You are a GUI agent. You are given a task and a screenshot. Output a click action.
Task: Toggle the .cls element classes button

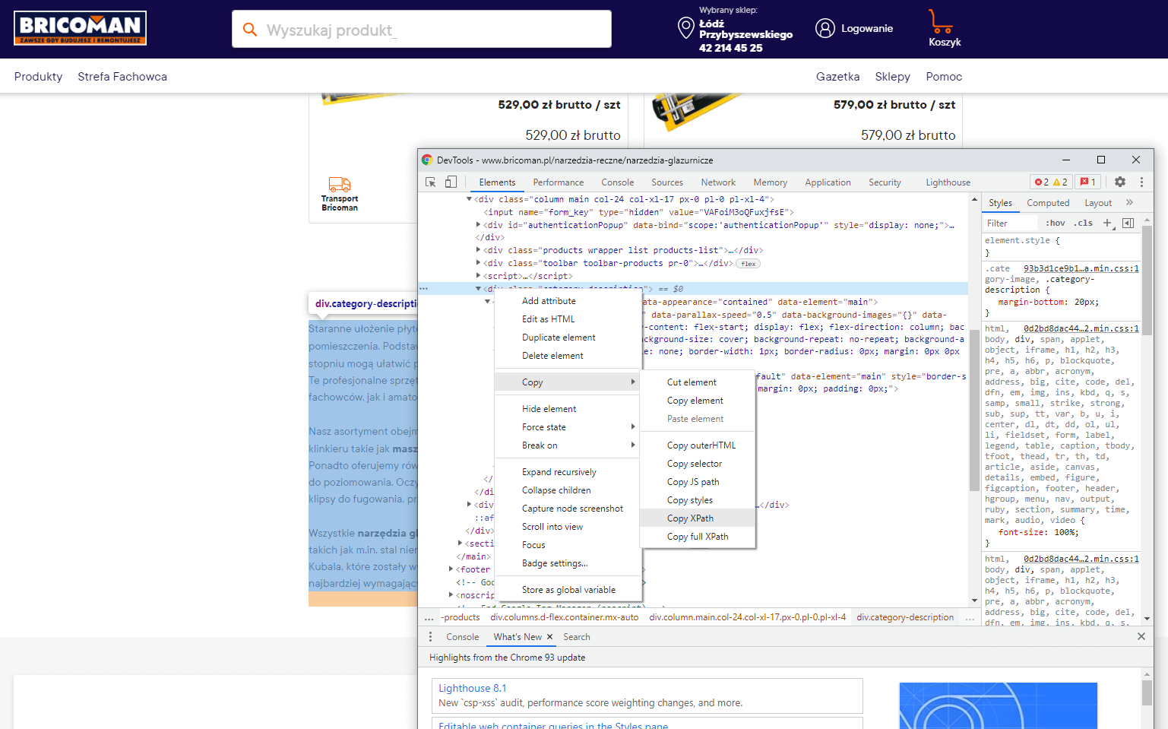(x=1083, y=223)
